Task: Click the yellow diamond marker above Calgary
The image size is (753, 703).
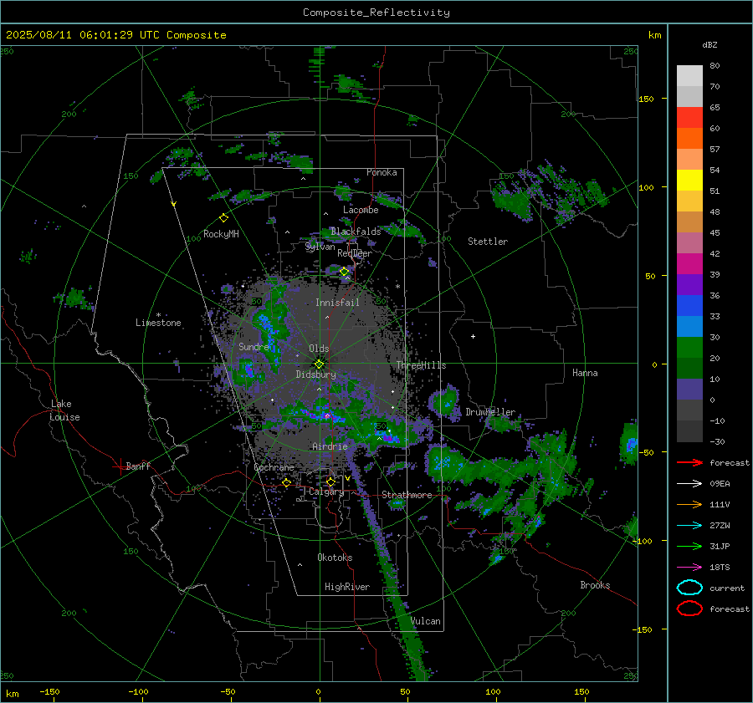Action: click(x=330, y=481)
